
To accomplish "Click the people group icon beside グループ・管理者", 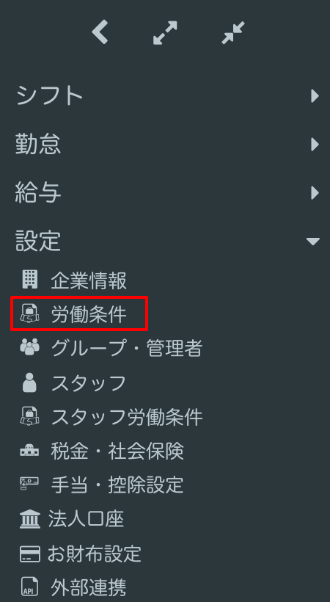I will pyautogui.click(x=29, y=348).
